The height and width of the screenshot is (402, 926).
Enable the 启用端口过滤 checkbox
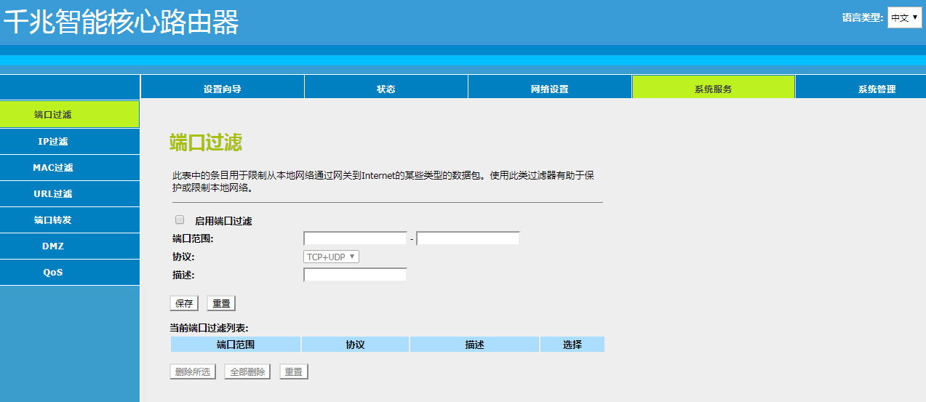click(x=180, y=220)
